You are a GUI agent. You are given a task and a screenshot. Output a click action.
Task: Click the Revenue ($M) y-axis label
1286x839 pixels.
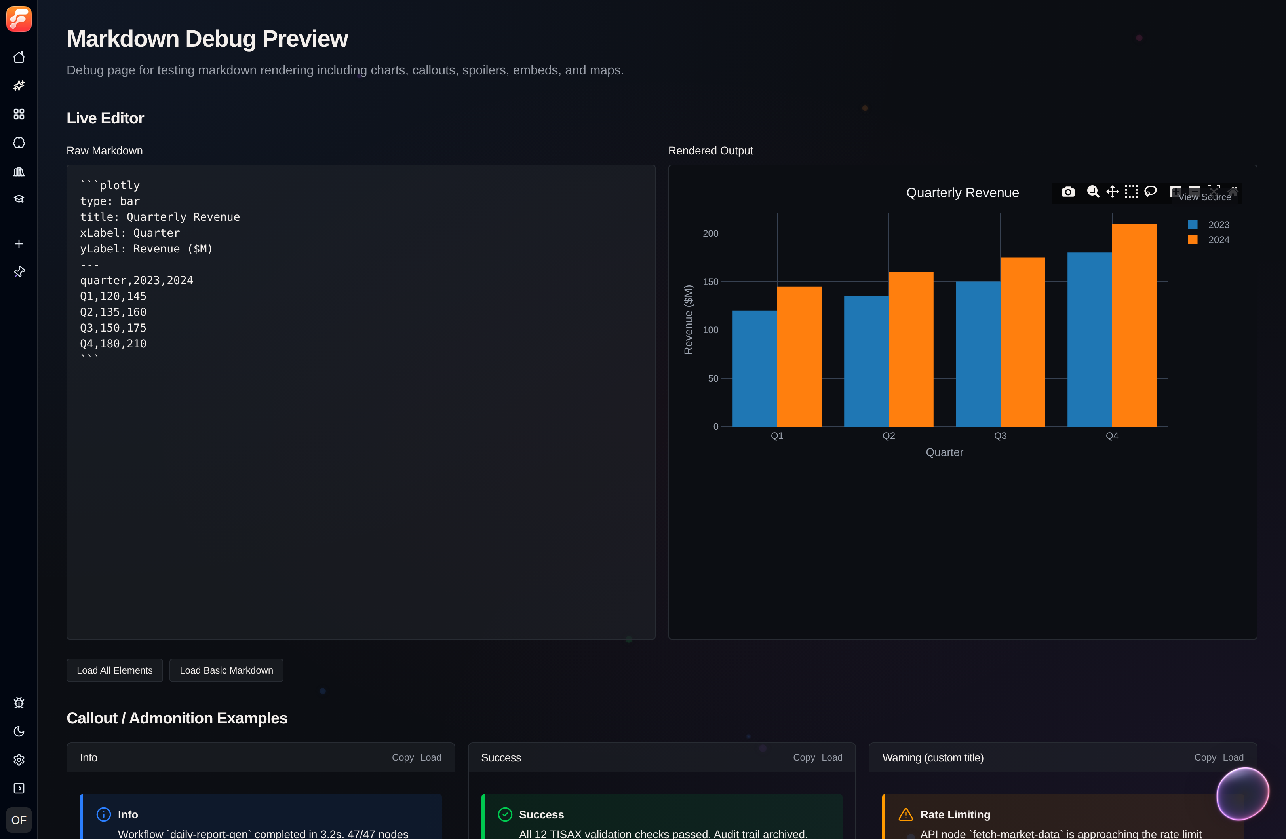688,320
